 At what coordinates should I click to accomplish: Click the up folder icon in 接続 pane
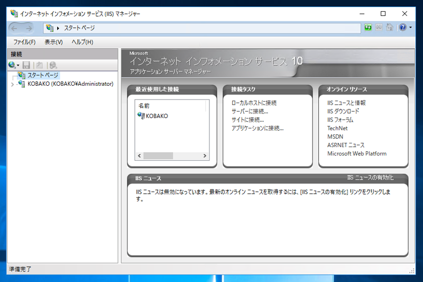pyautogui.click(x=39, y=65)
